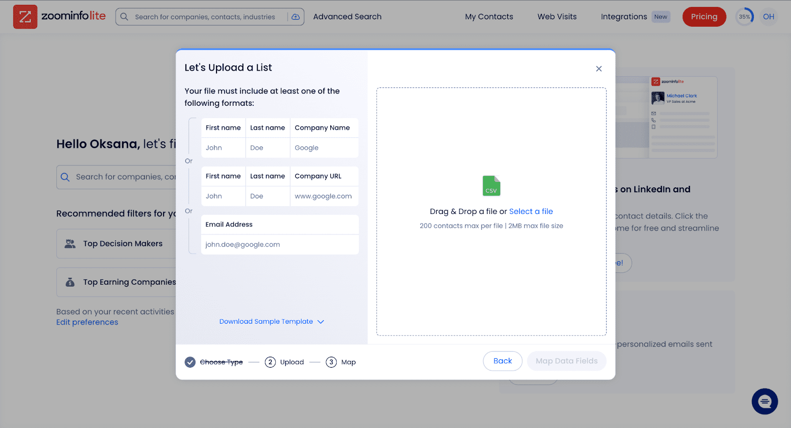The image size is (791, 428).
Task: Focus the top search companies field
Action: [205, 17]
